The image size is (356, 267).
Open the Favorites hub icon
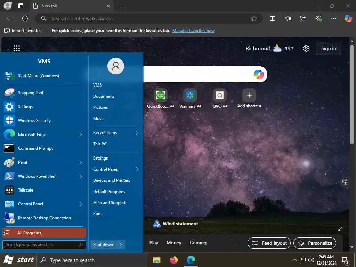coord(288,18)
